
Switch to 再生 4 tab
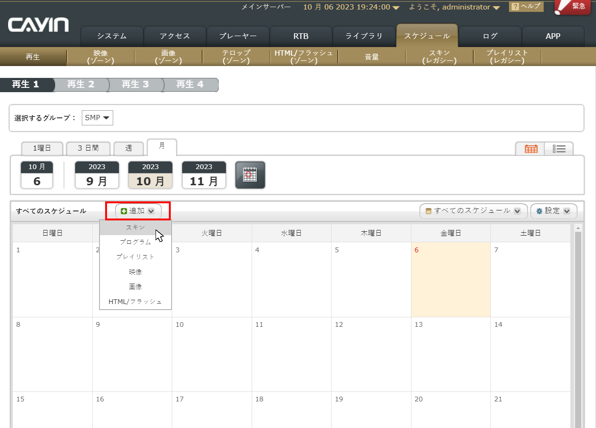pyautogui.click(x=190, y=85)
